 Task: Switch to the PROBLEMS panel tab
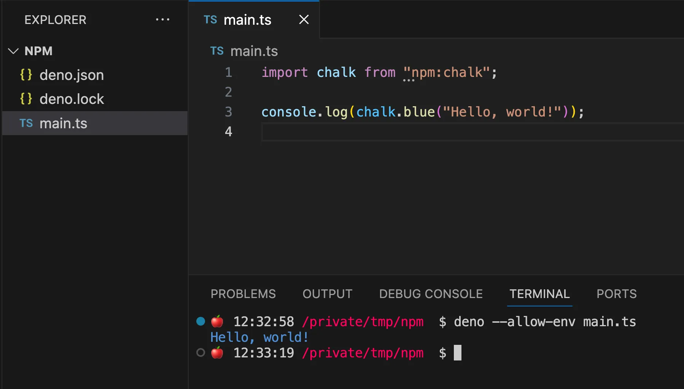(243, 293)
